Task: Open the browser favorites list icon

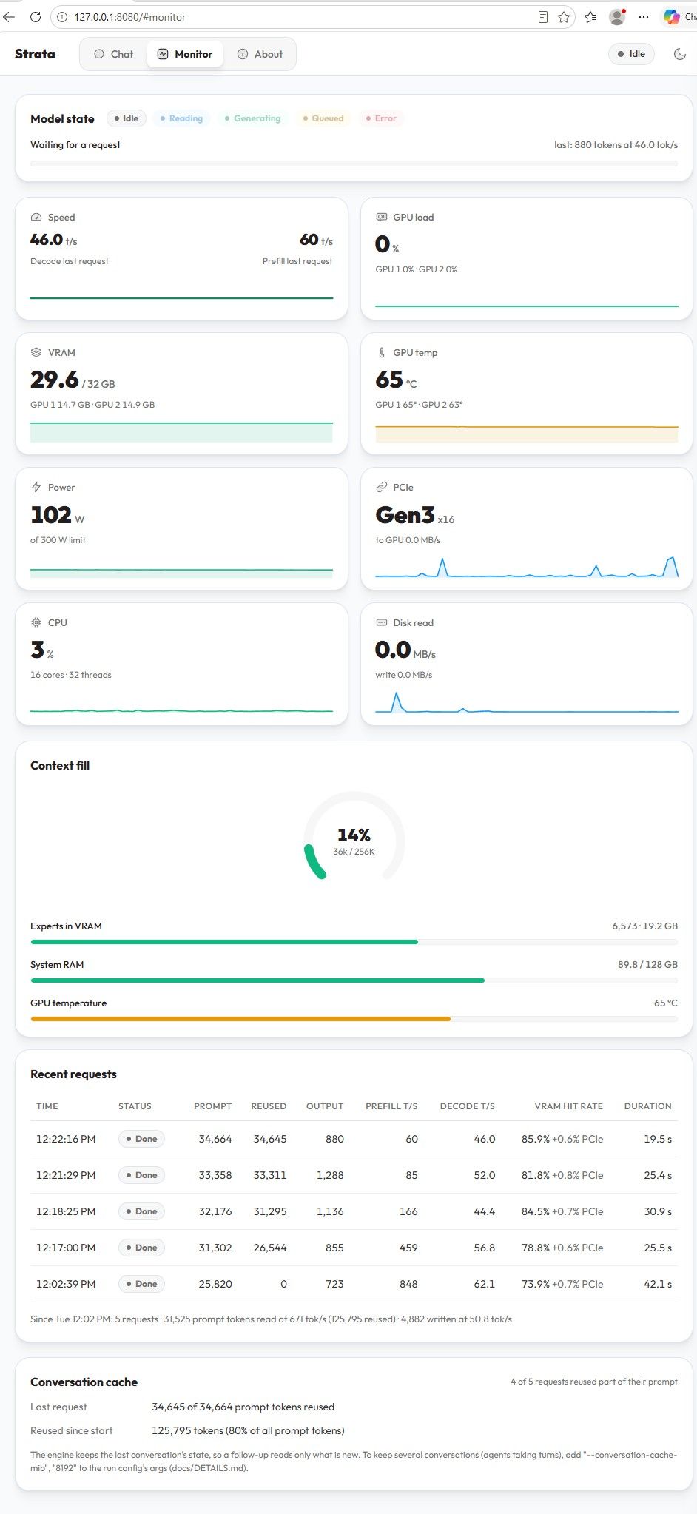Action: pos(590,17)
